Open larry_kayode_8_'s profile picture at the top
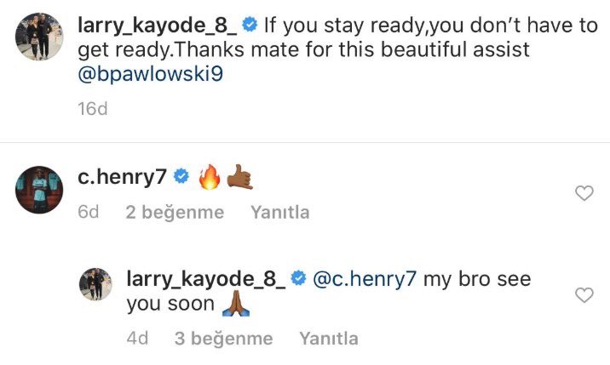The width and height of the screenshot is (610, 365). pyautogui.click(x=39, y=37)
